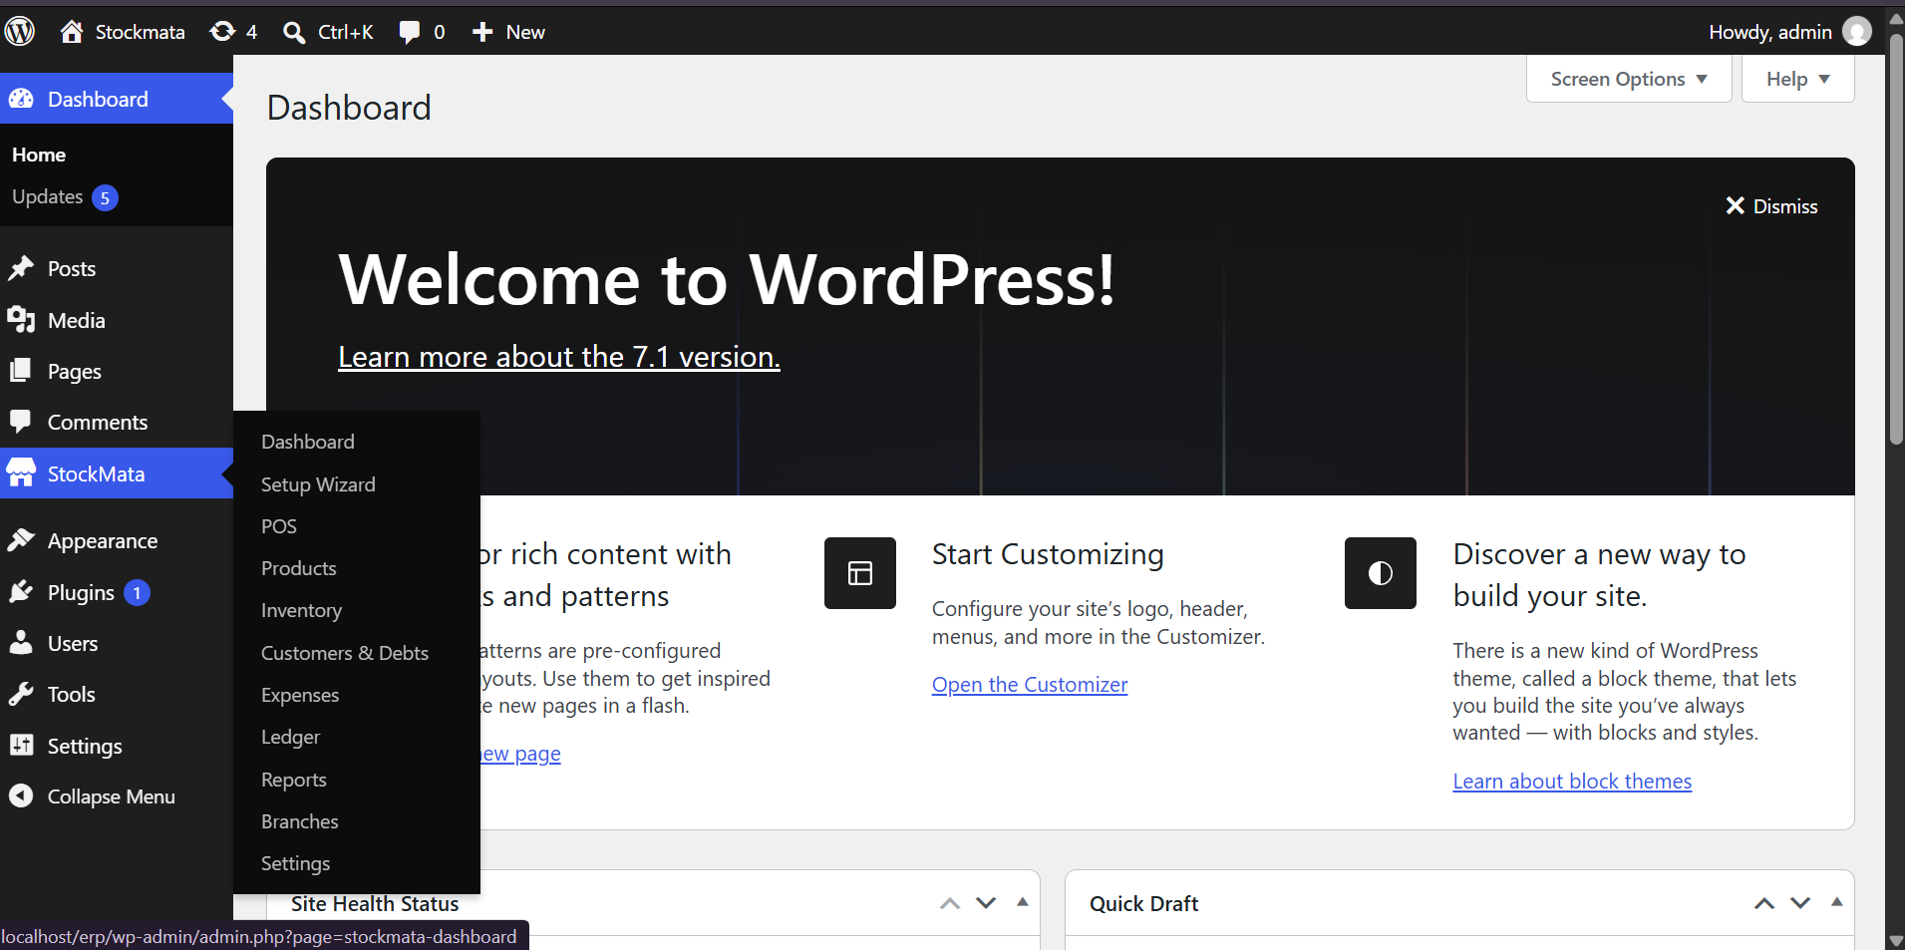This screenshot has height=950, width=1905.
Task: Move Quick Draft panel up
Action: coord(1764,903)
